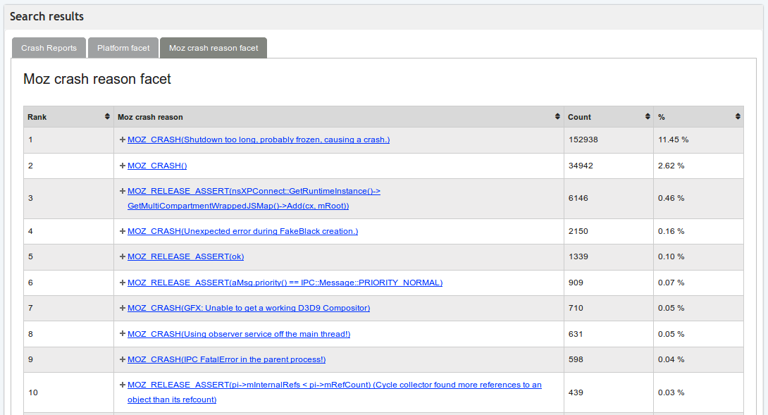Click the sort icon on the % column
Image resolution: width=768 pixels, height=415 pixels.
coord(737,116)
